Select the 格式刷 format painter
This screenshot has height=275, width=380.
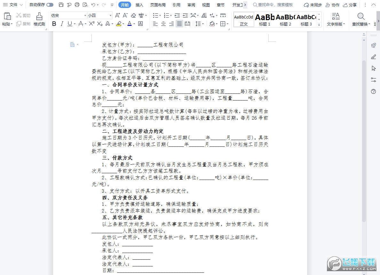tap(39, 19)
